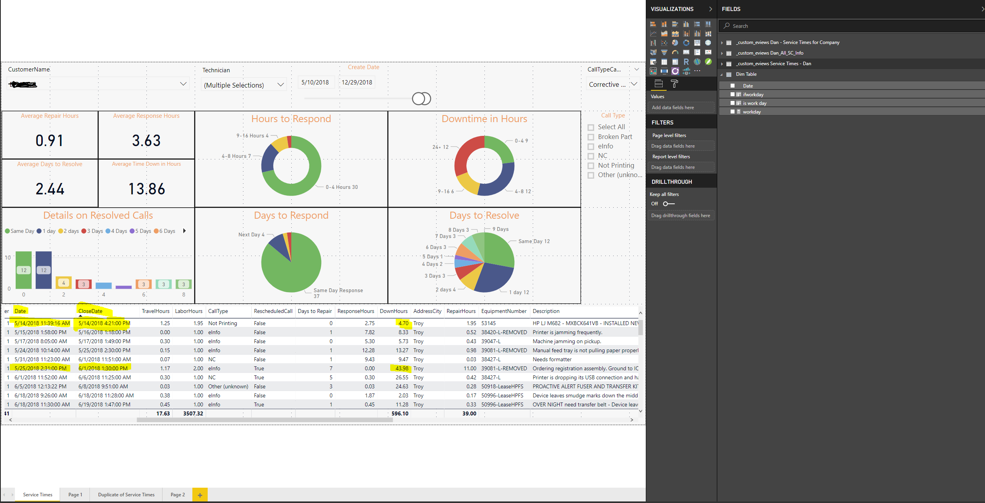Screen dimensions: 985x503
Task: Enable the eInfo call type checkbox
Action: 591,146
